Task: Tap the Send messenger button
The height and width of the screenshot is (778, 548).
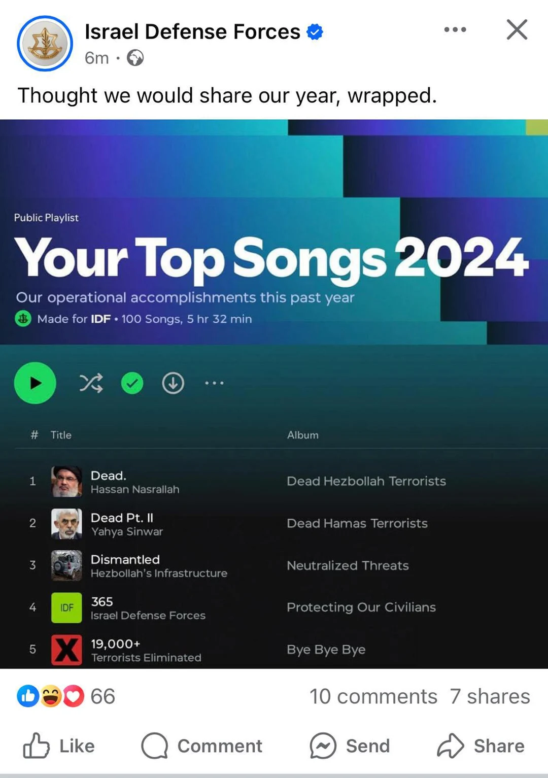Action: click(x=350, y=746)
